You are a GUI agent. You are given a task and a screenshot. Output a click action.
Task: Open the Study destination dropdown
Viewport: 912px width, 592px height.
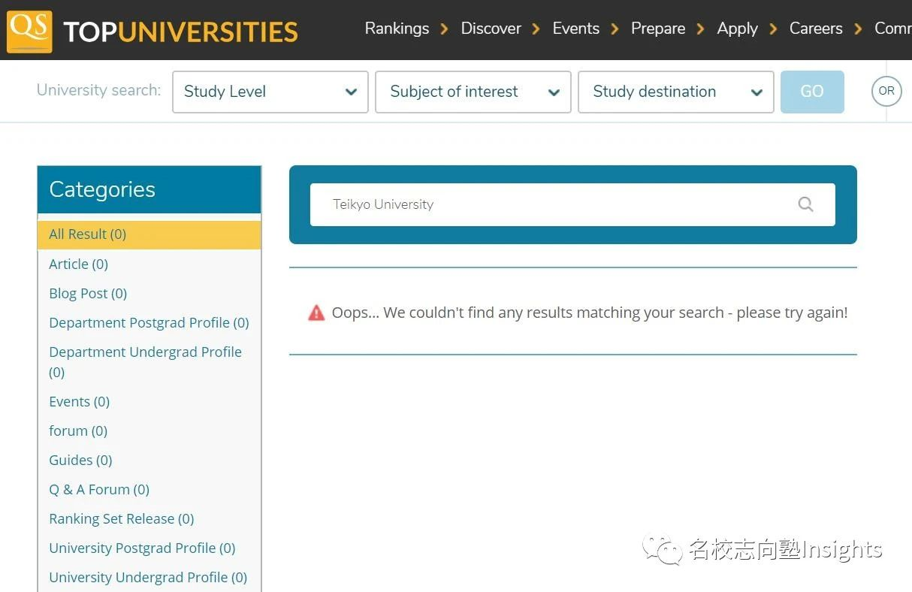676,92
